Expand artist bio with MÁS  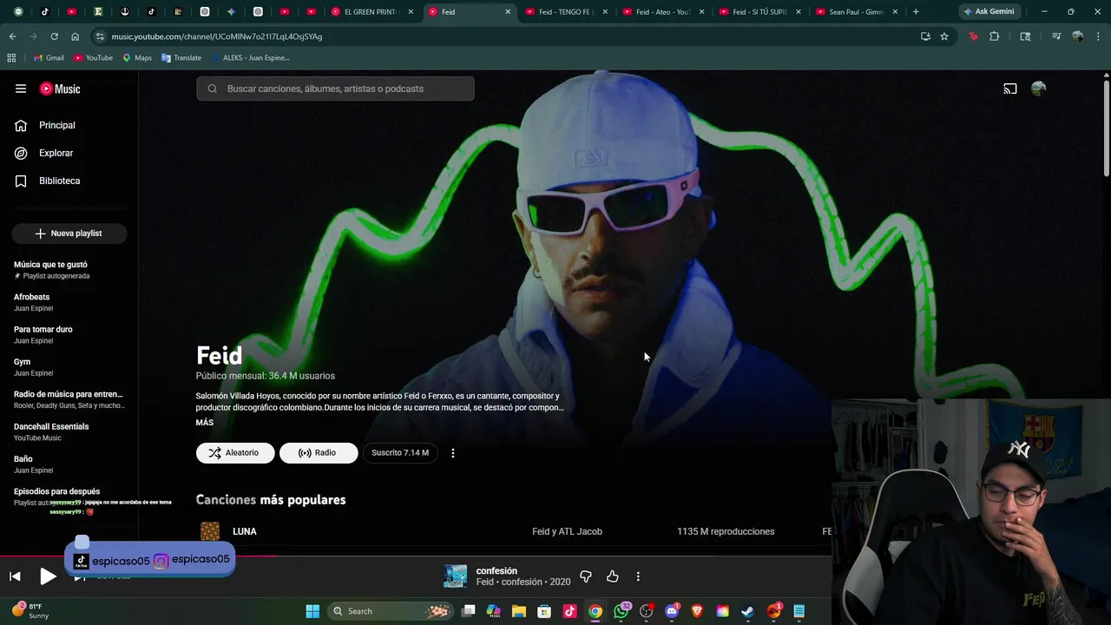coord(205,423)
